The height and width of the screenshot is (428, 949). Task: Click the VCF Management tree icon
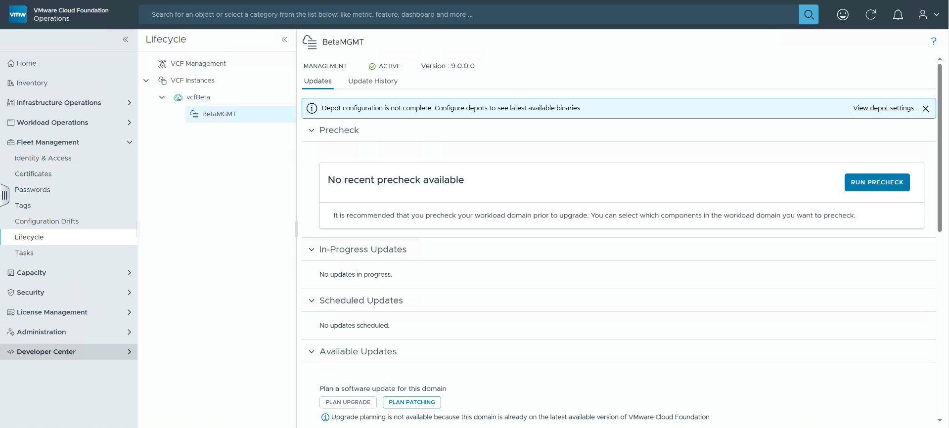tap(162, 64)
